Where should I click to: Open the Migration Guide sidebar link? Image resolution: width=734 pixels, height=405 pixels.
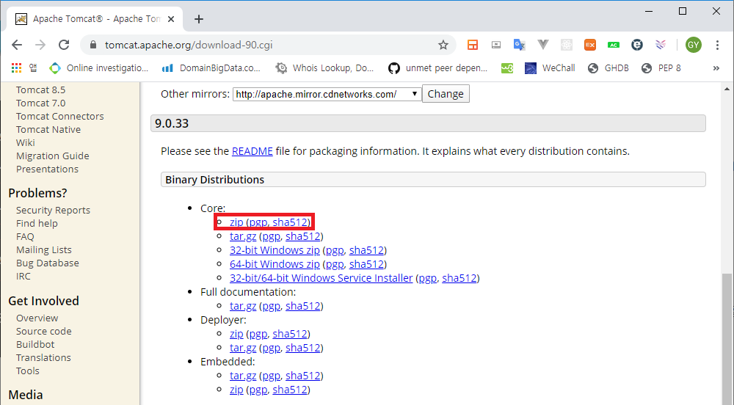coord(52,156)
